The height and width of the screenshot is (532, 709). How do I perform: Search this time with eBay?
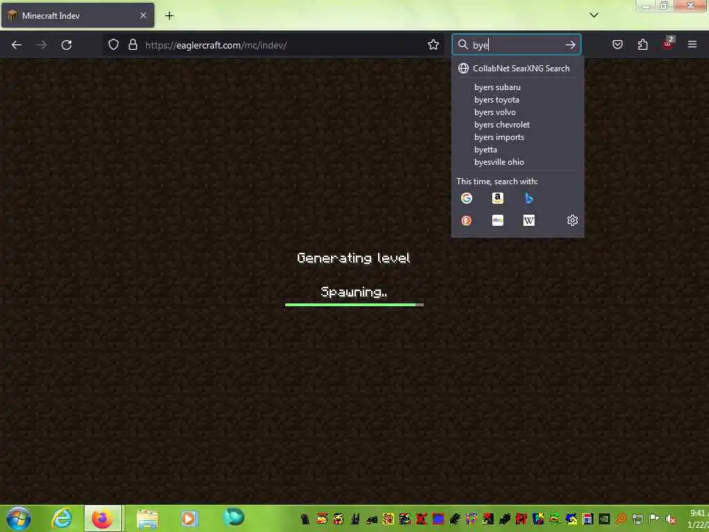click(497, 220)
